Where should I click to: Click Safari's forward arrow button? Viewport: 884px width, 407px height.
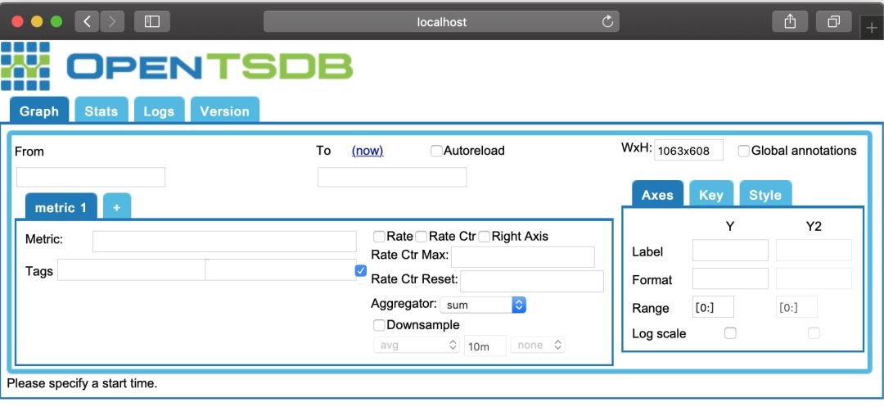[112, 21]
